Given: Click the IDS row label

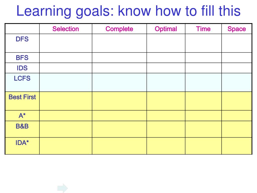Looking at the screenshot, I should pyautogui.click(x=22, y=68).
